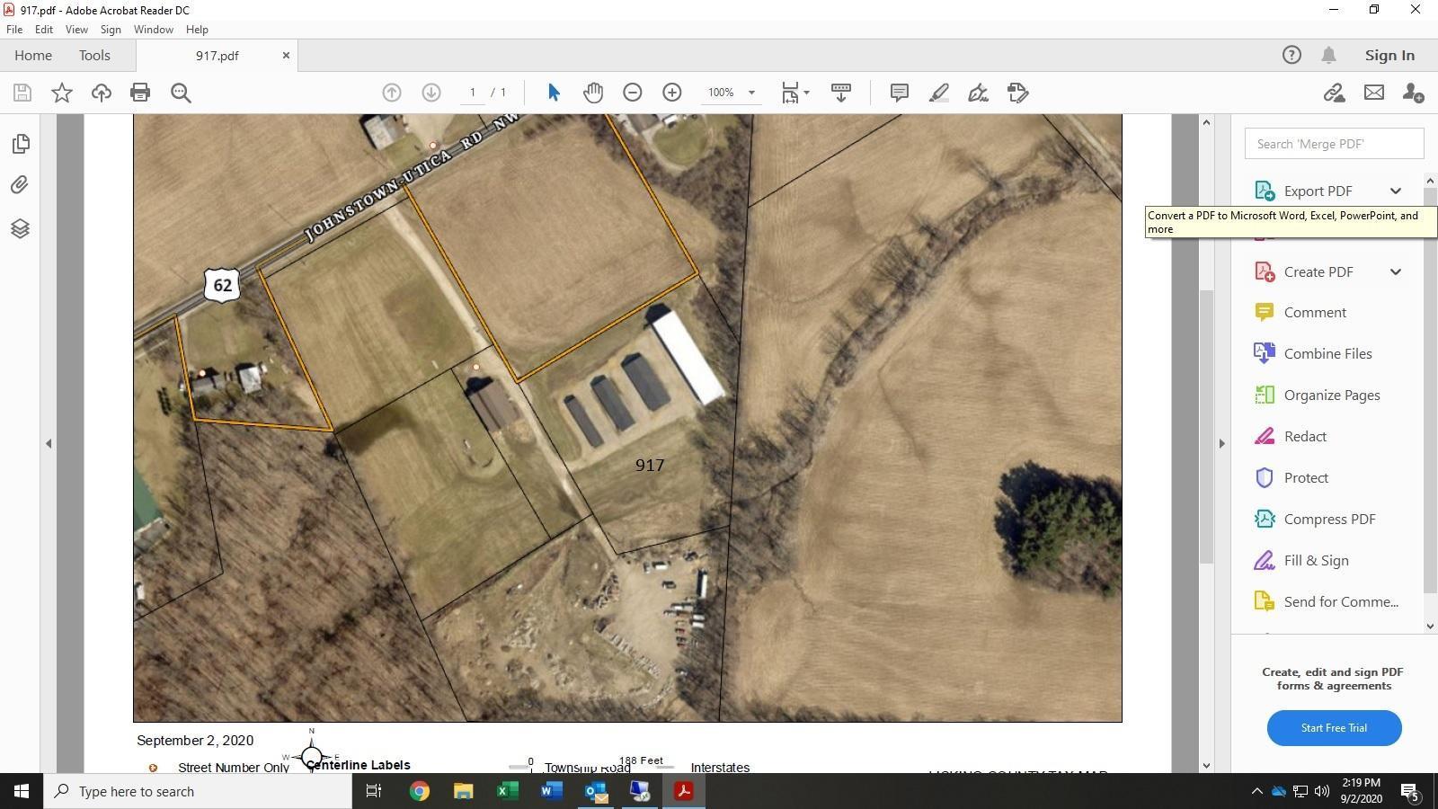Add a sticky note comment

coord(899,93)
